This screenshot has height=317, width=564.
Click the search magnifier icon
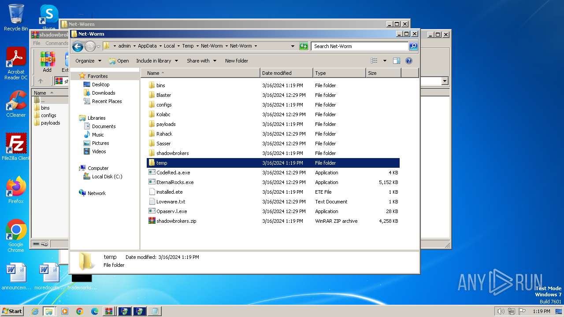(x=413, y=46)
